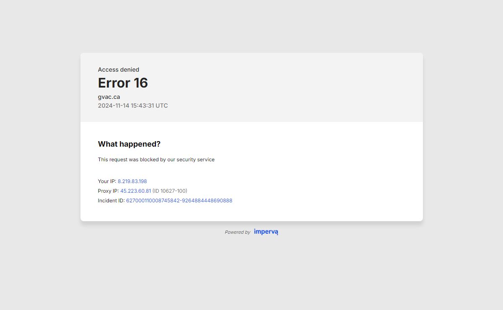This screenshot has width=503, height=310.
Task: Click the 'Powered by' text
Action: click(x=237, y=232)
